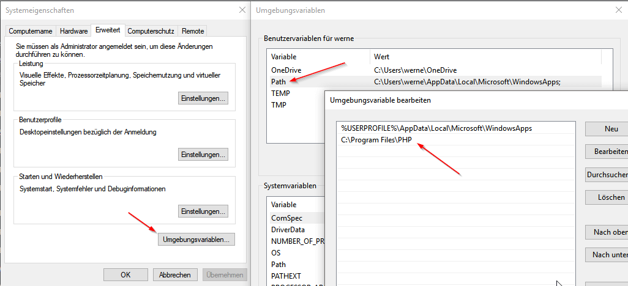Confirm Systemeigenschaften with OK button
Image resolution: width=628 pixels, height=286 pixels.
pos(125,275)
